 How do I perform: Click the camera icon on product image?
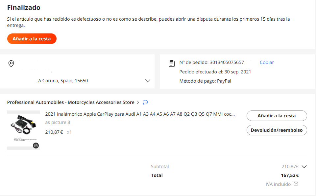pos(36,146)
